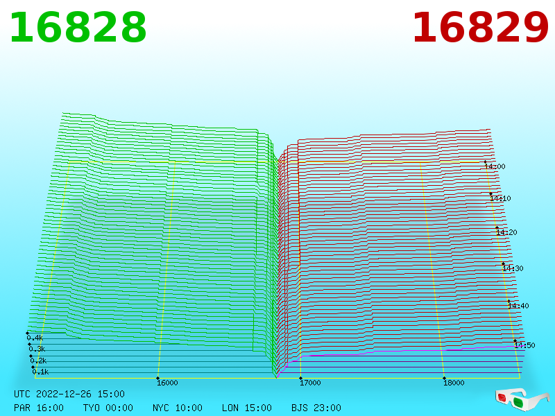Click the 14:30 time axis label
This screenshot has width=555, height=416.
(513, 268)
